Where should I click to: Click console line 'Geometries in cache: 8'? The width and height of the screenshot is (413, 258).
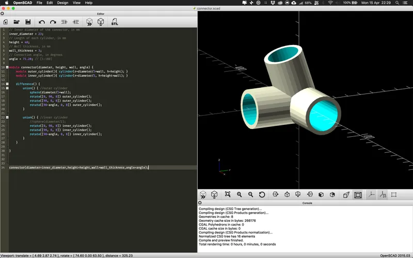pos(216,217)
